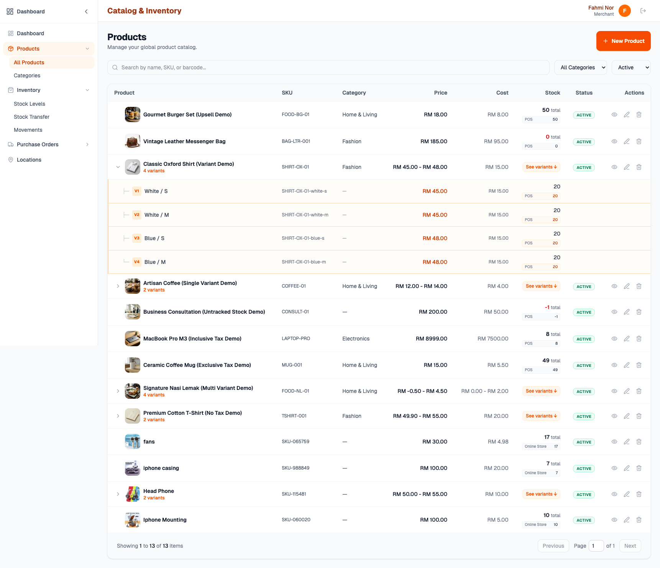660x568 pixels.
Task: Click the New Product button
Action: click(x=623, y=41)
